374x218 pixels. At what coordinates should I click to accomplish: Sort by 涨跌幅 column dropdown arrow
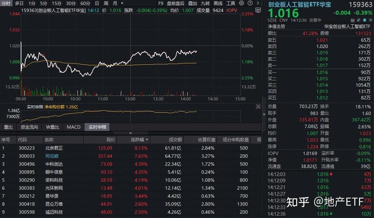tap(146, 140)
